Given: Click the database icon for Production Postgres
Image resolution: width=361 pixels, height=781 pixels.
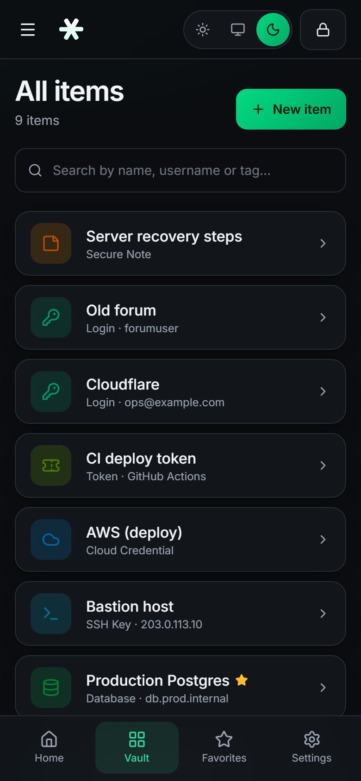Looking at the screenshot, I should pos(51,688).
